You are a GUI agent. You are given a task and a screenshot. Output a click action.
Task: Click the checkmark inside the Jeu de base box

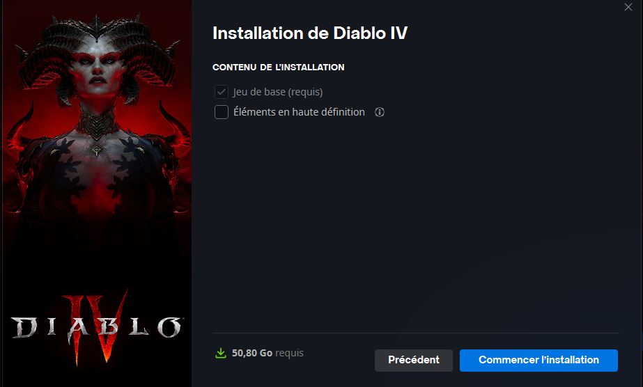coord(222,92)
